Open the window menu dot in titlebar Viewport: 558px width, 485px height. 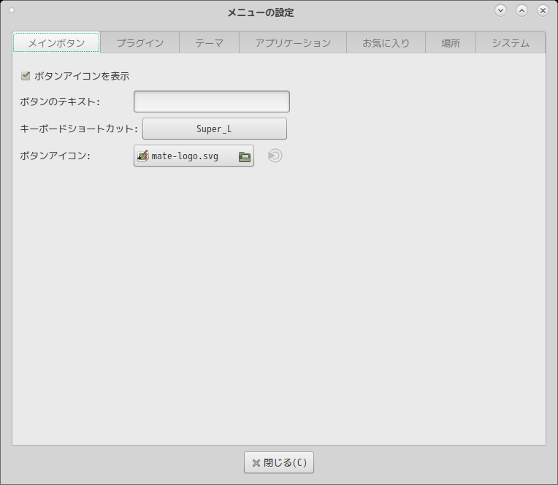[12, 10]
